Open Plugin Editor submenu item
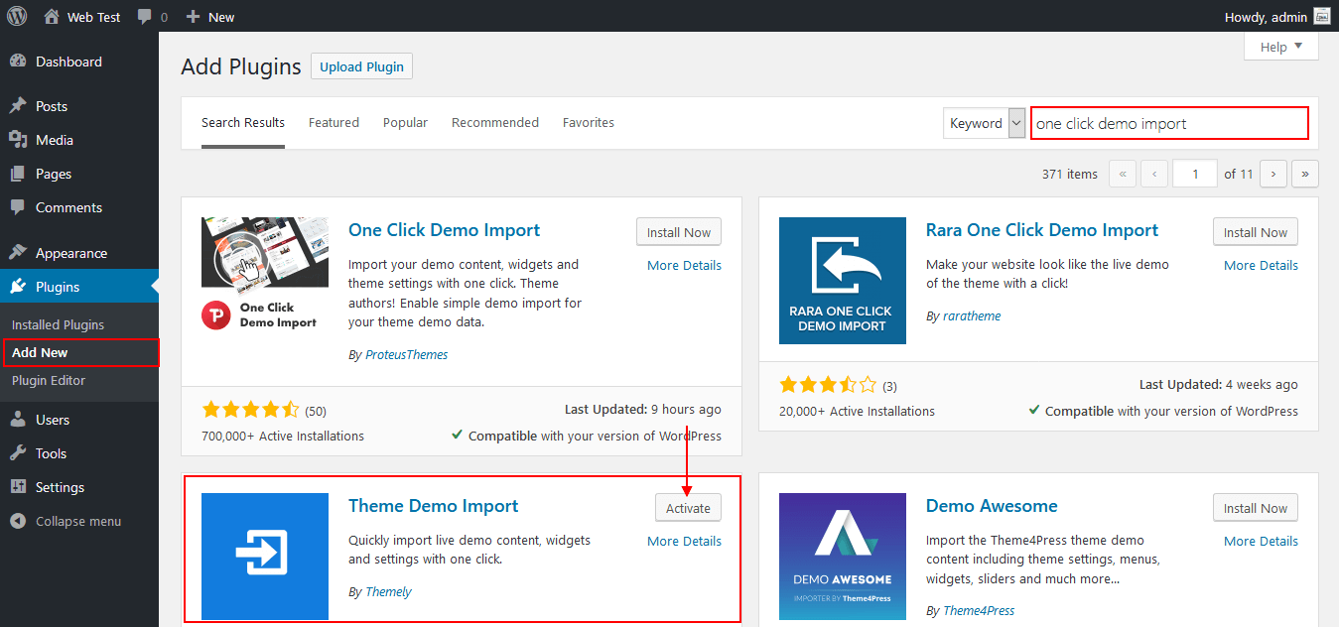The width and height of the screenshot is (1339, 627). point(49,380)
